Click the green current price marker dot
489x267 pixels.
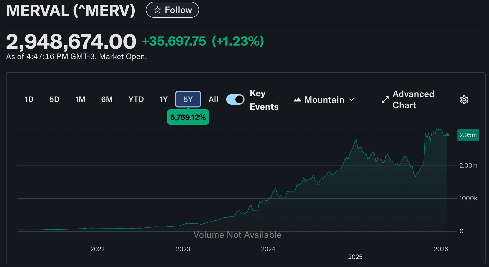coord(447,135)
